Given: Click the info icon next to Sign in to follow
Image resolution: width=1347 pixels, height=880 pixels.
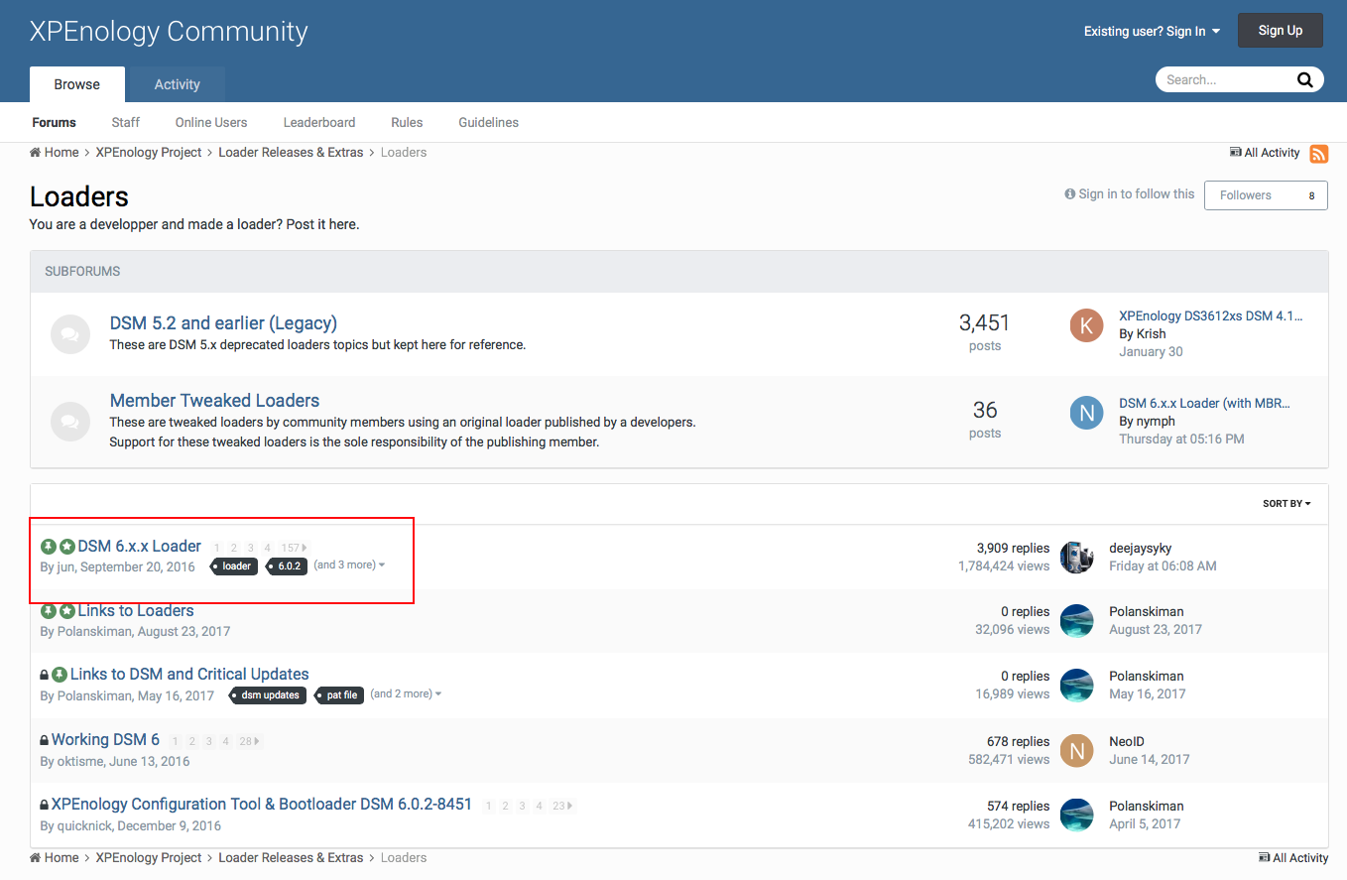Looking at the screenshot, I should 1070,193.
